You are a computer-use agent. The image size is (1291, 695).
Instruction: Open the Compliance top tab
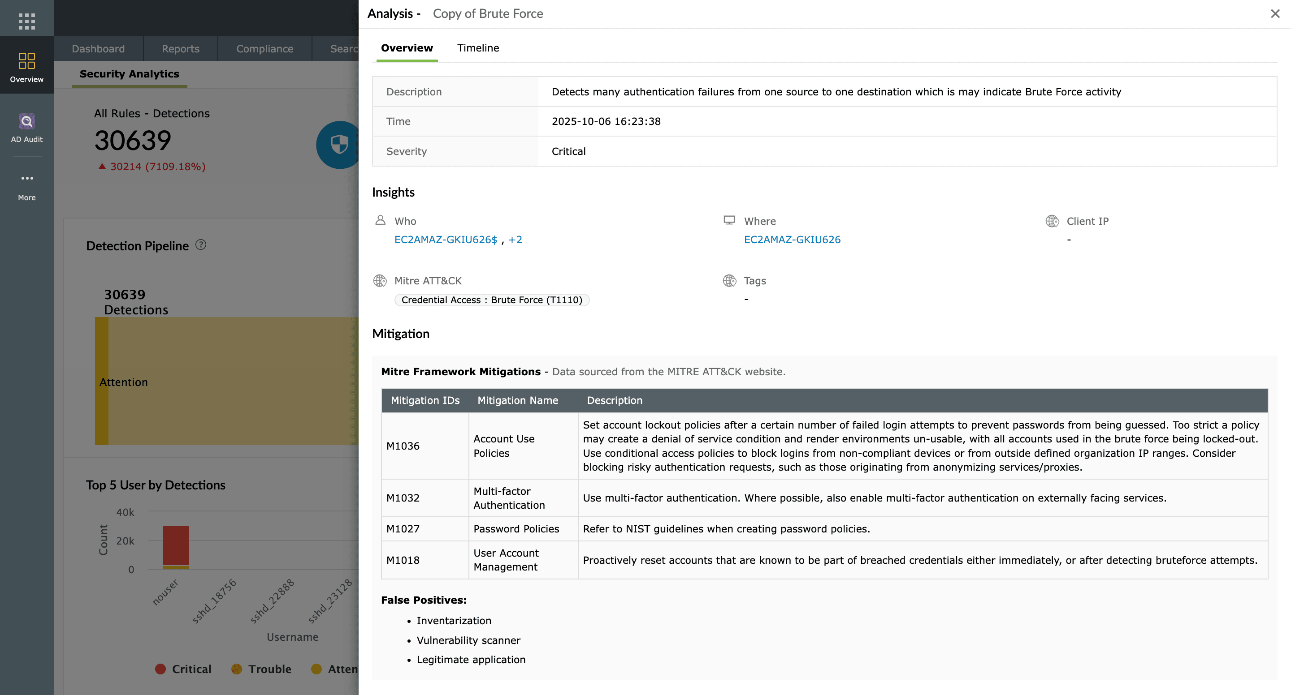pos(264,48)
